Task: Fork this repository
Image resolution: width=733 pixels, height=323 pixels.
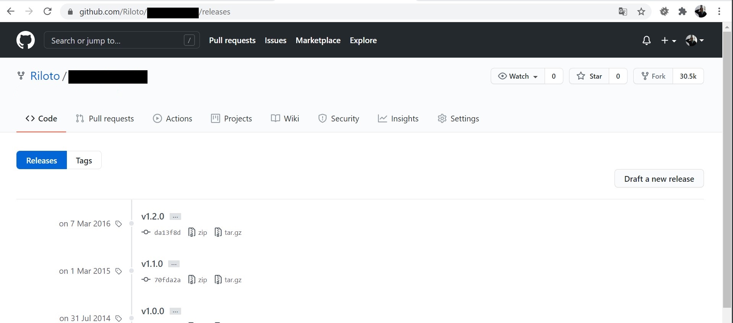Action: point(653,76)
